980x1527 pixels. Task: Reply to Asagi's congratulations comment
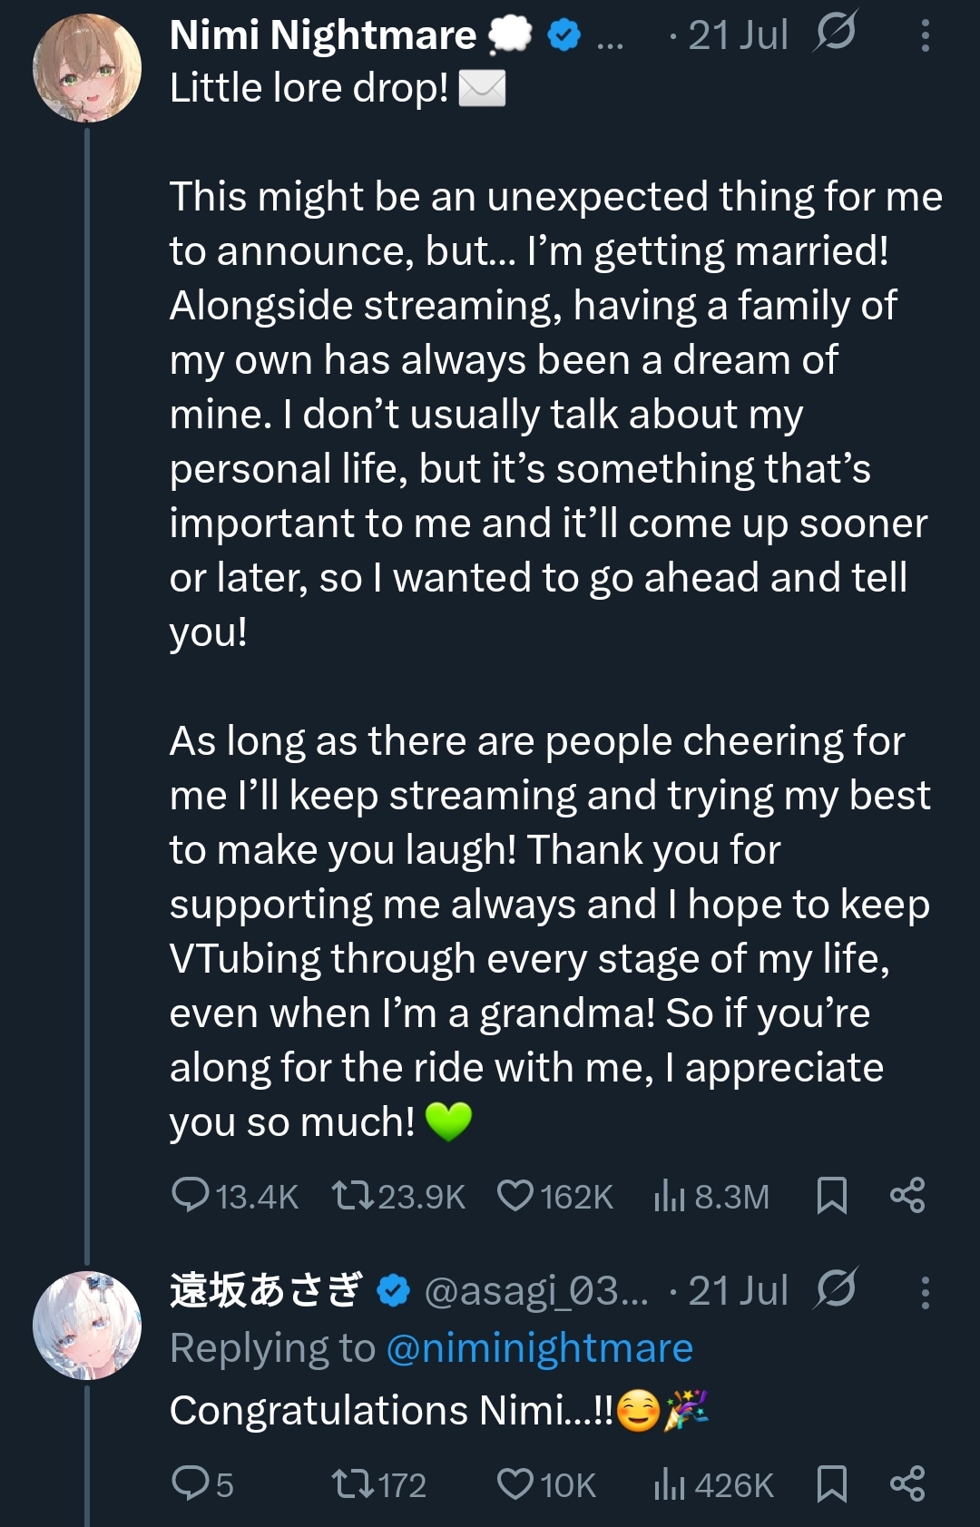point(191,1483)
